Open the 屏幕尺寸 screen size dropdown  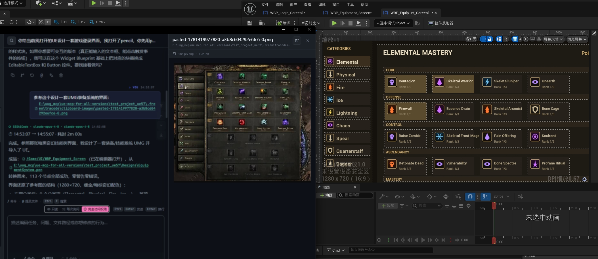pyautogui.click(x=553, y=39)
